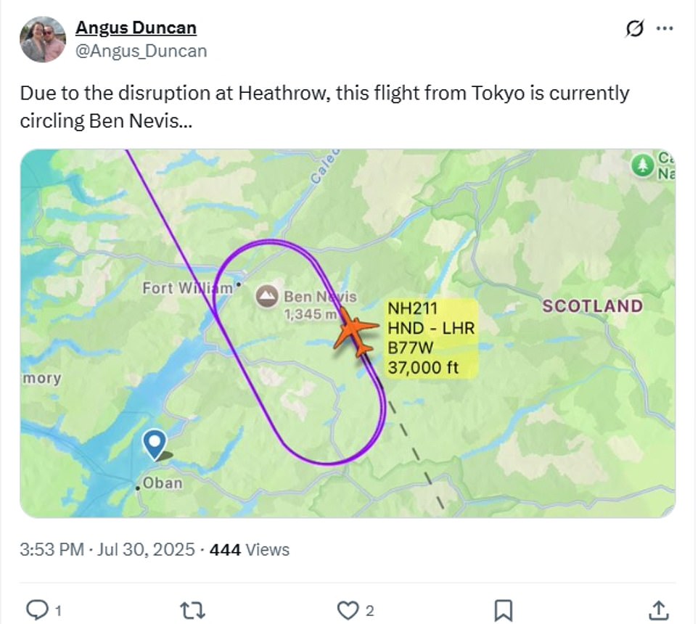Click the yellow NH211 flight info label
This screenshot has height=624, width=698.
(430, 337)
